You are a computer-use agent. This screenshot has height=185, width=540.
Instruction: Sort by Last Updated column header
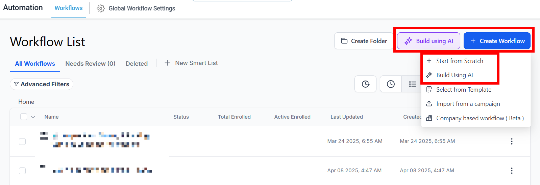[x=346, y=117]
